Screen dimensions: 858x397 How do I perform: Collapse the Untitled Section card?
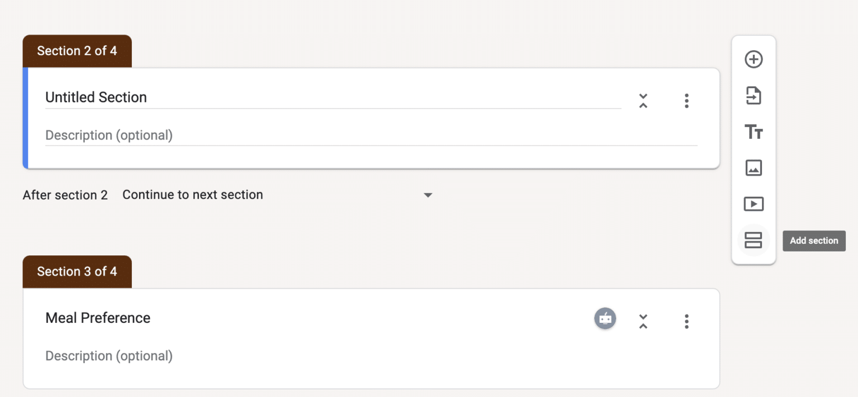pos(643,100)
